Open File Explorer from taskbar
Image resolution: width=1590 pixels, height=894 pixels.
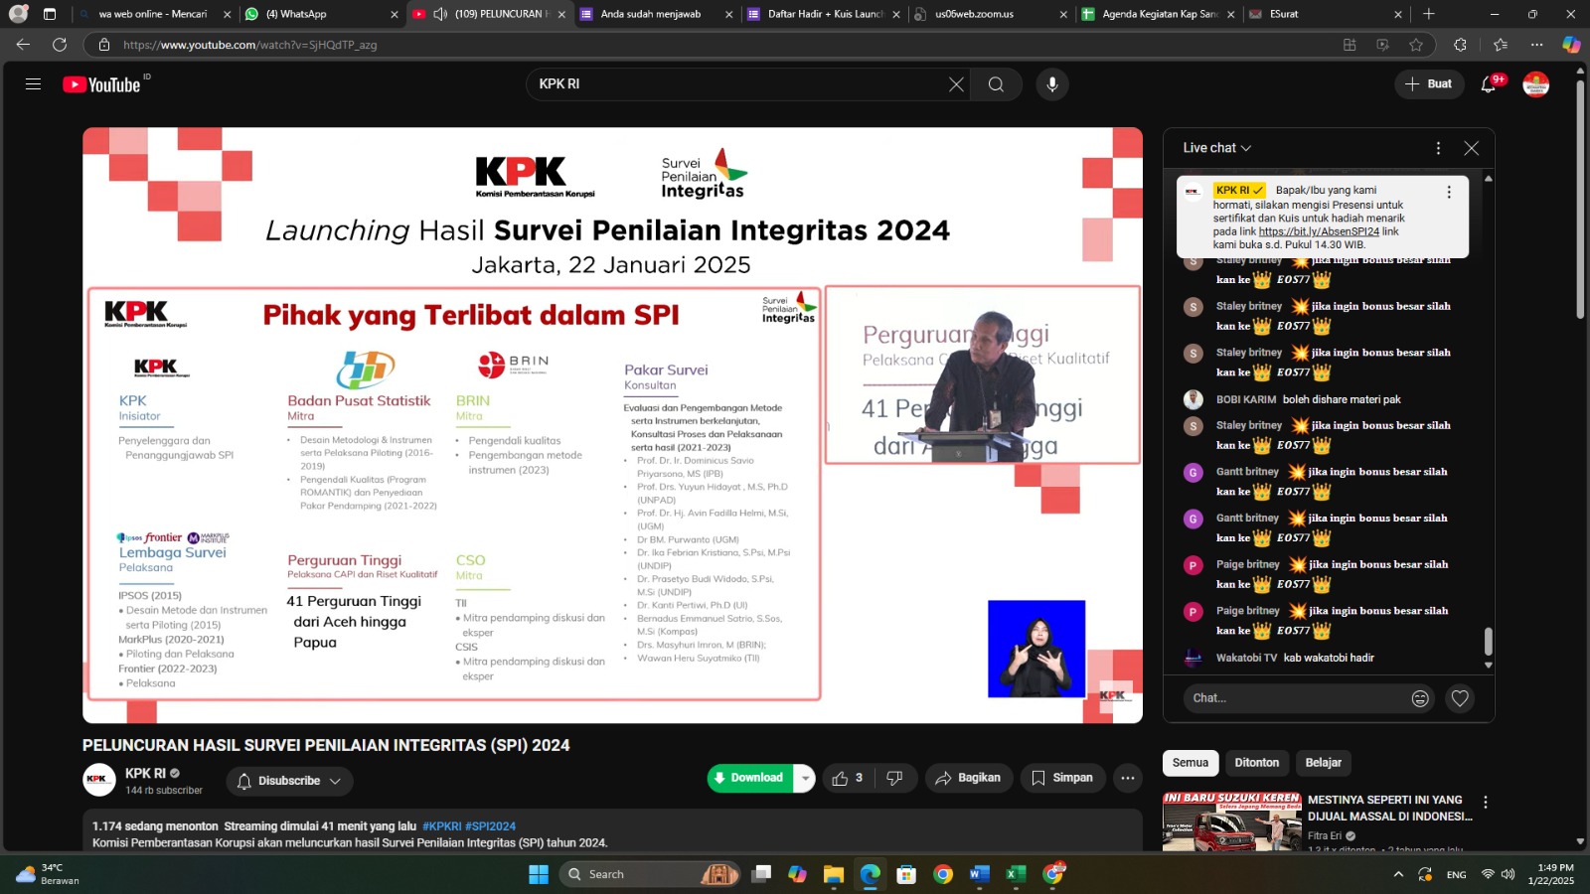coord(833,874)
